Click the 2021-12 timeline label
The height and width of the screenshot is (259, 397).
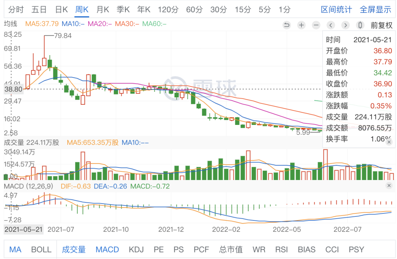click(x=171, y=229)
